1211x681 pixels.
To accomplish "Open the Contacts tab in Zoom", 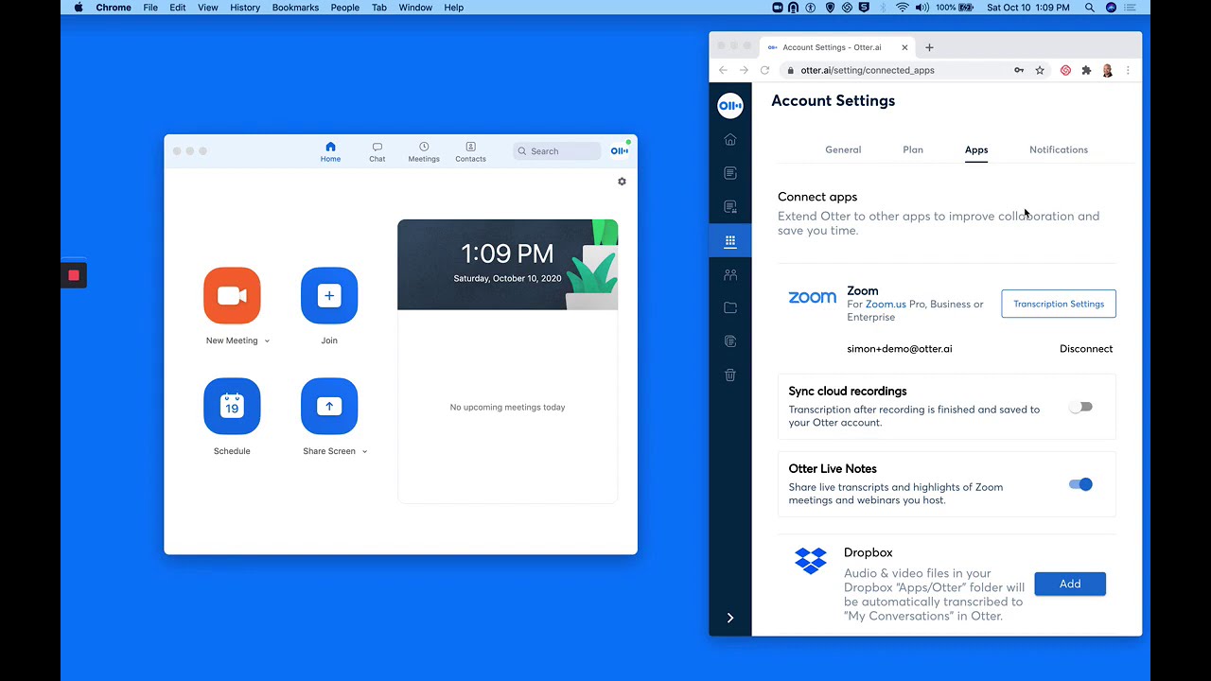I will tap(470, 152).
